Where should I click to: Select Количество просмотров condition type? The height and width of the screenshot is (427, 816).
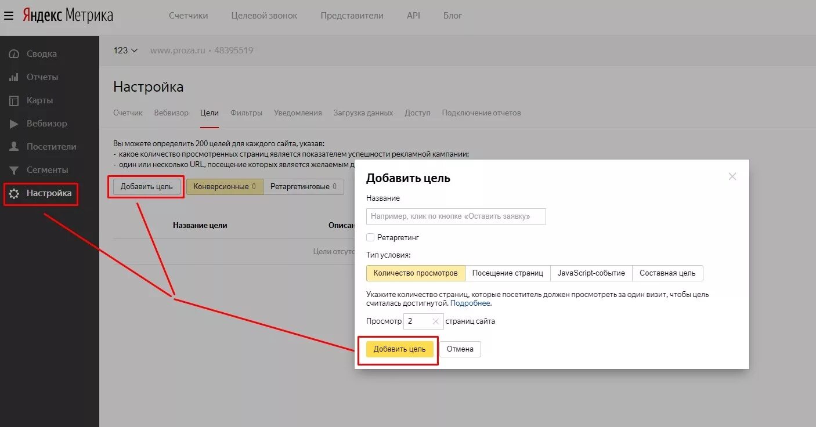coord(416,273)
